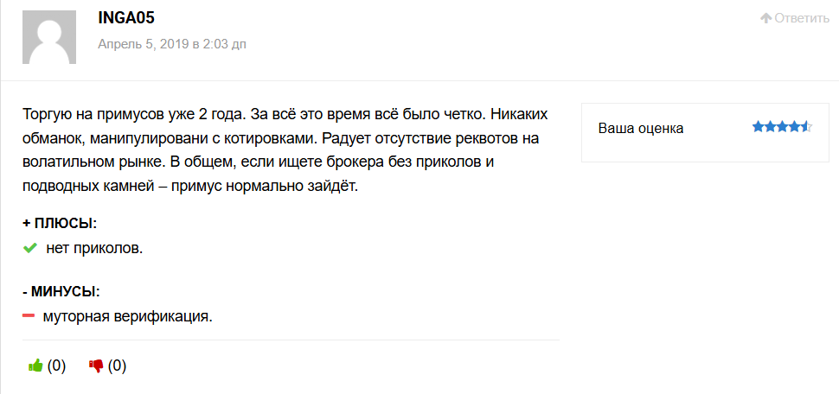
Task: Select the second rating star
Action: (770, 127)
